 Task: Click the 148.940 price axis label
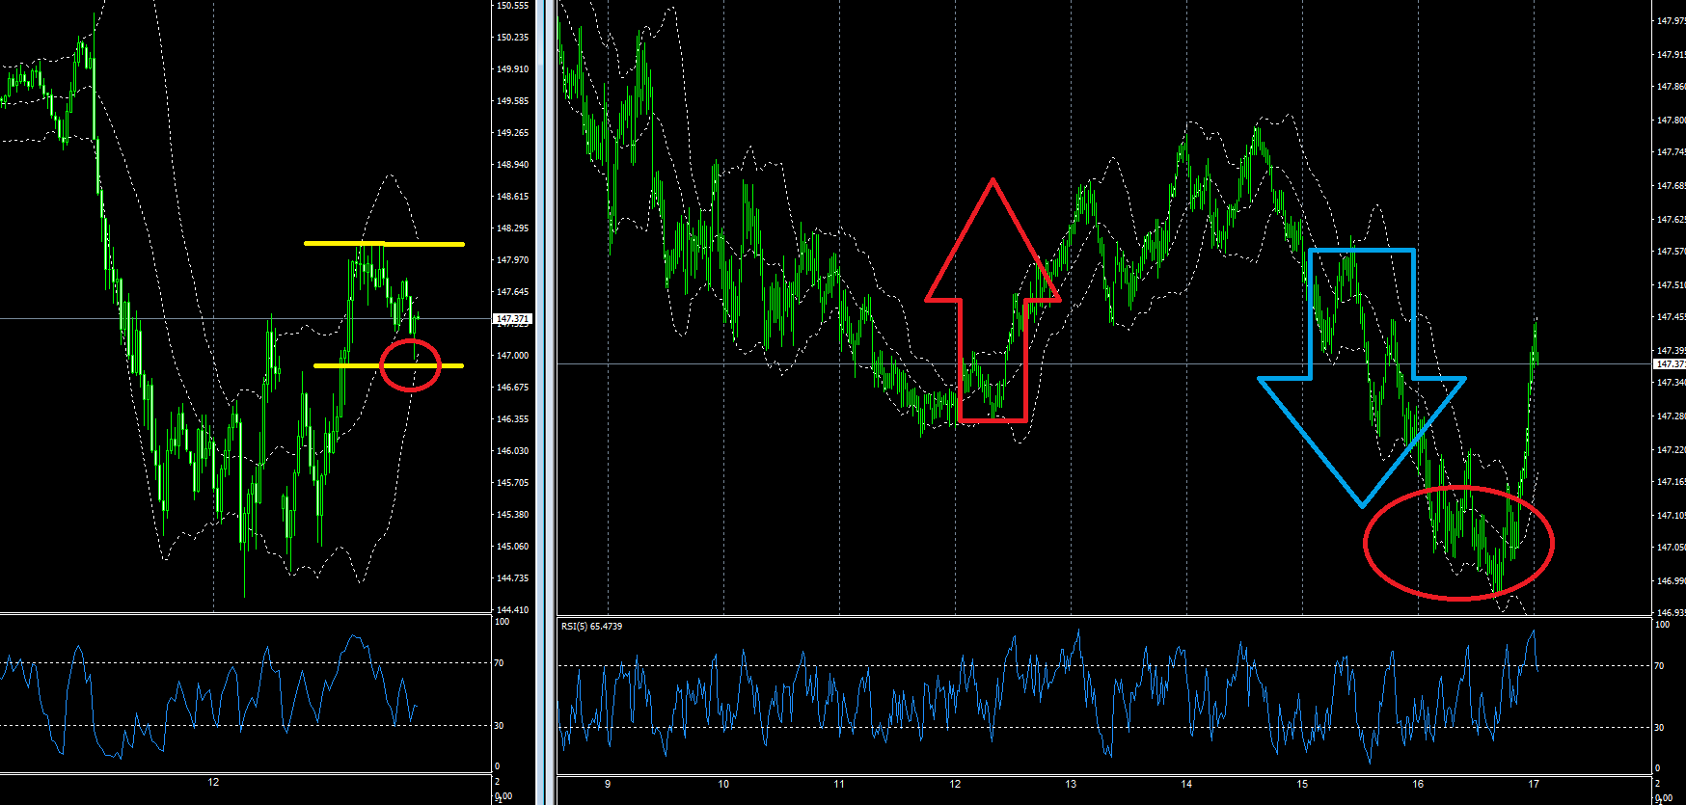tap(512, 165)
